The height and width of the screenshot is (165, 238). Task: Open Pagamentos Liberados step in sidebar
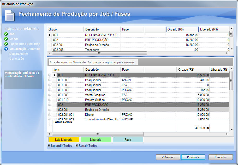tap(25, 44)
